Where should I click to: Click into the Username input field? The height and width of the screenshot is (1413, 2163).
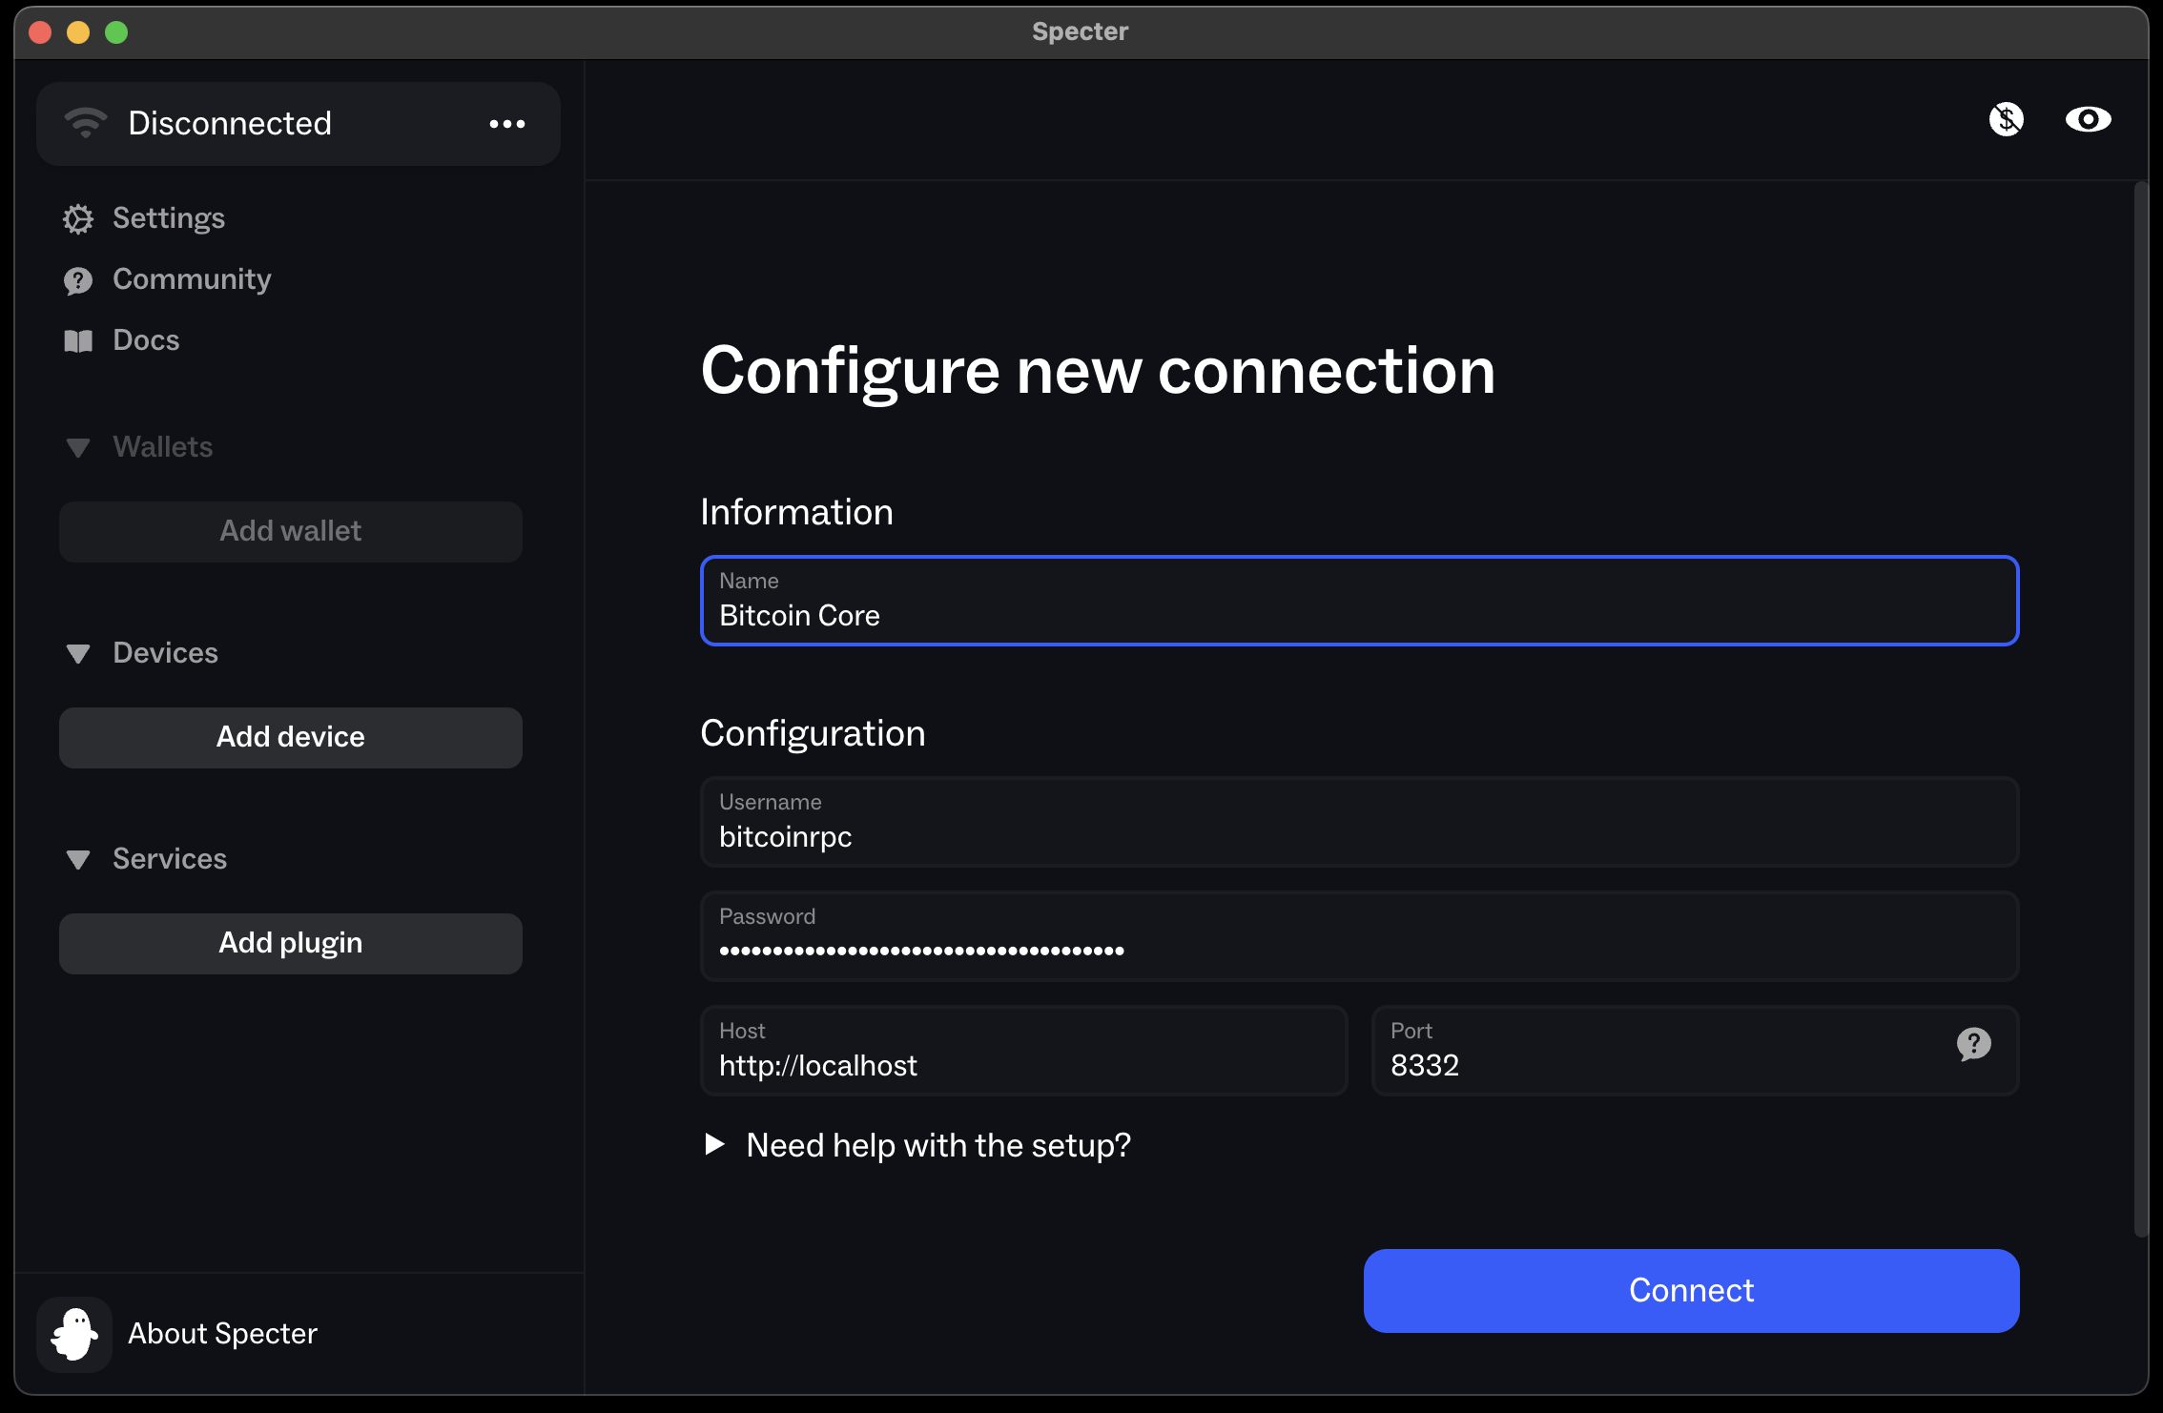(x=1358, y=836)
